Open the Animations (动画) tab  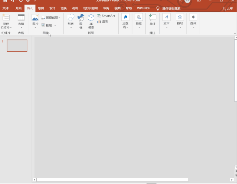pos(75,8)
